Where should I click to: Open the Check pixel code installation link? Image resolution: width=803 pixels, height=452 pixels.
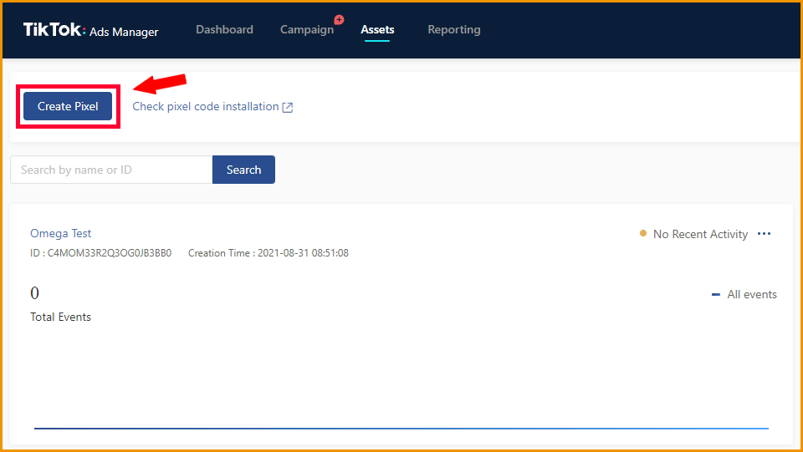(206, 107)
